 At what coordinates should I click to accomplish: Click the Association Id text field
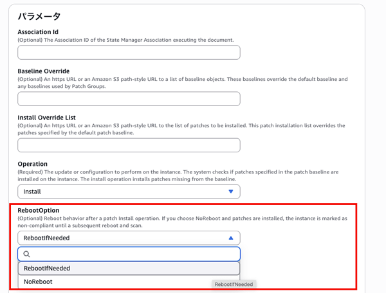[x=129, y=52]
